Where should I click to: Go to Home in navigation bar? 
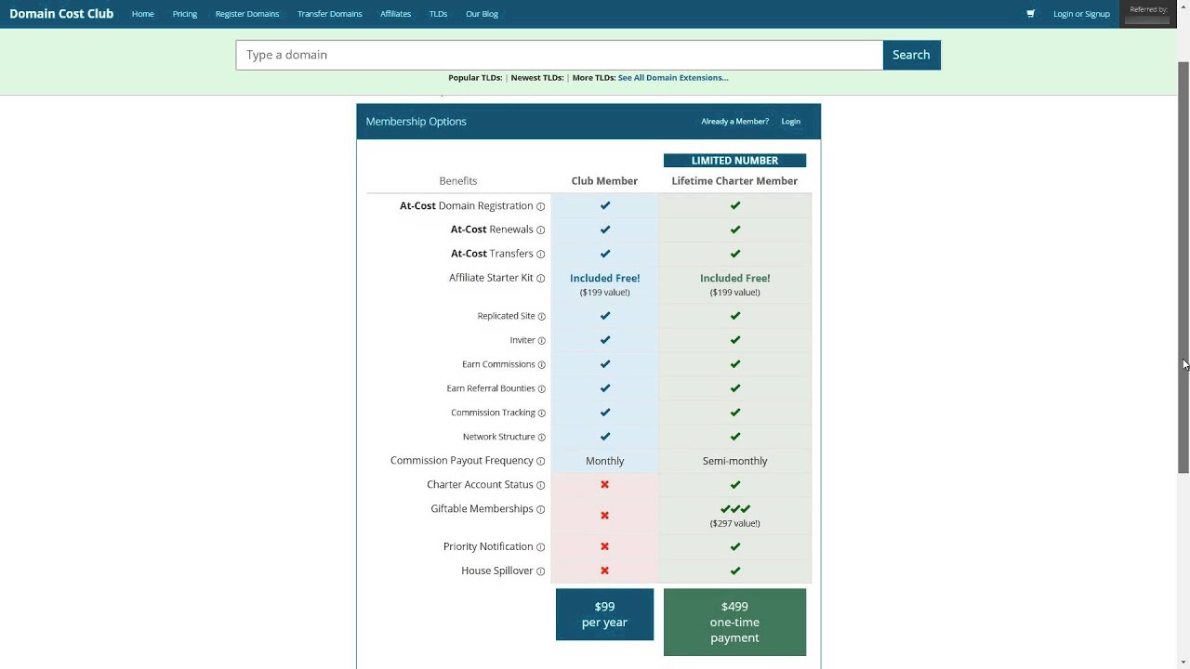pyautogui.click(x=142, y=14)
